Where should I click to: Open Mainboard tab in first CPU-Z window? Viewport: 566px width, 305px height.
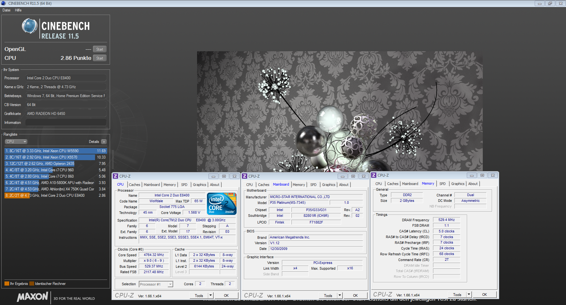point(152,185)
